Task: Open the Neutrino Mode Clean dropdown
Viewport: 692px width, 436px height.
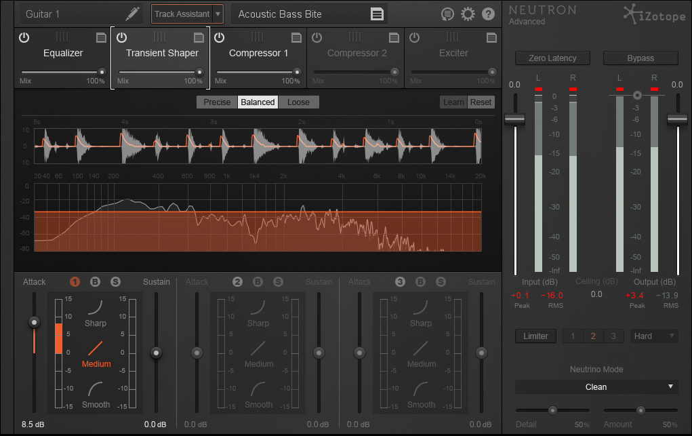Action: pyautogui.click(x=596, y=387)
